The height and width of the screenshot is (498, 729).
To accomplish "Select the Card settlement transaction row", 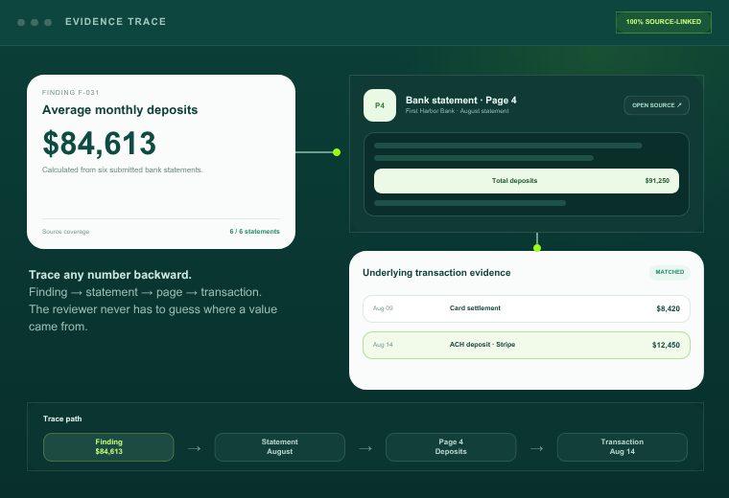I will coord(527,308).
